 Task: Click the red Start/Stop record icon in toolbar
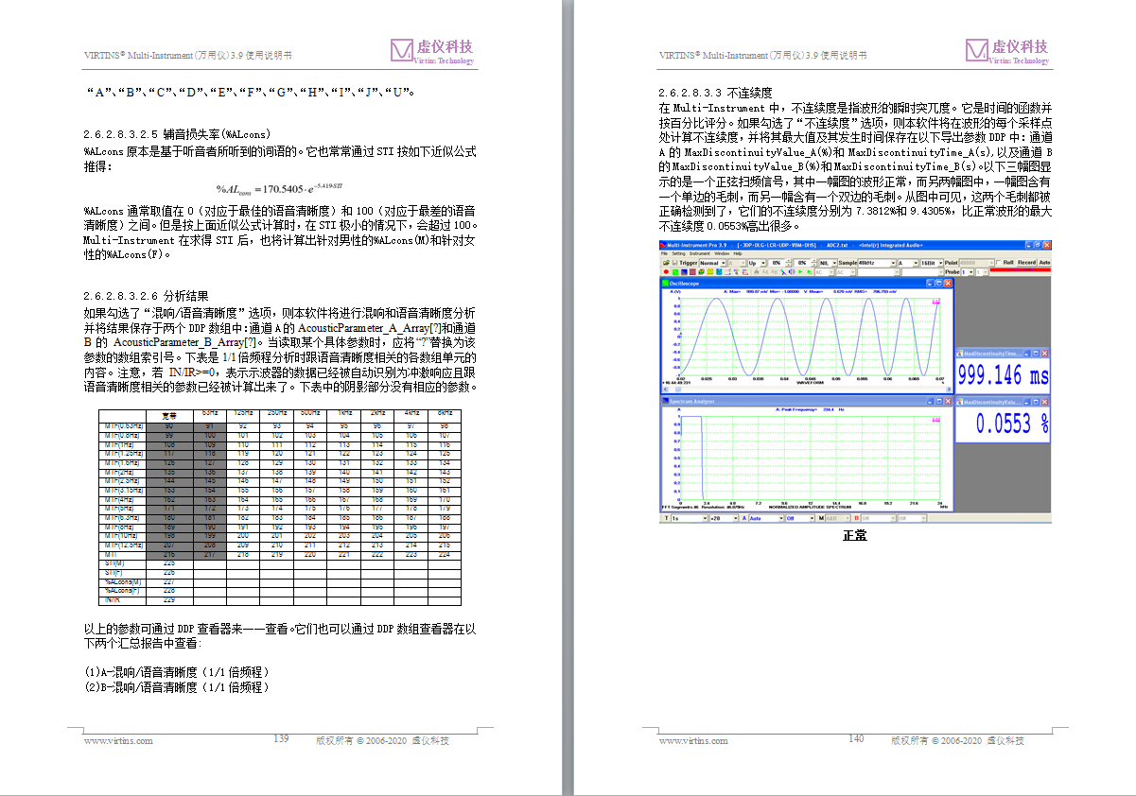coord(666,272)
